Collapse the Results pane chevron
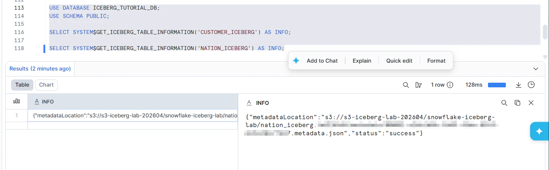Screen dimensions: 549x170 click(x=536, y=69)
